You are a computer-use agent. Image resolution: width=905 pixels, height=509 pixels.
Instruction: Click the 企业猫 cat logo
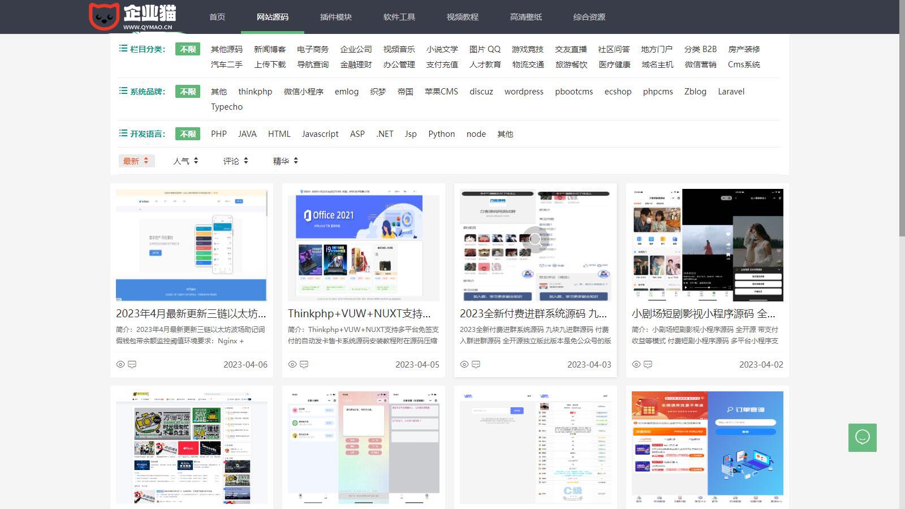pos(105,16)
